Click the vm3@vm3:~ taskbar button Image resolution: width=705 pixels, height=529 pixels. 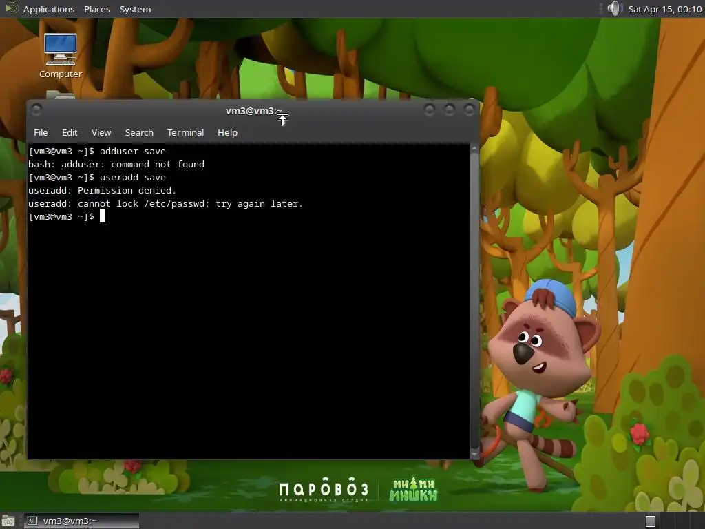coord(81,521)
